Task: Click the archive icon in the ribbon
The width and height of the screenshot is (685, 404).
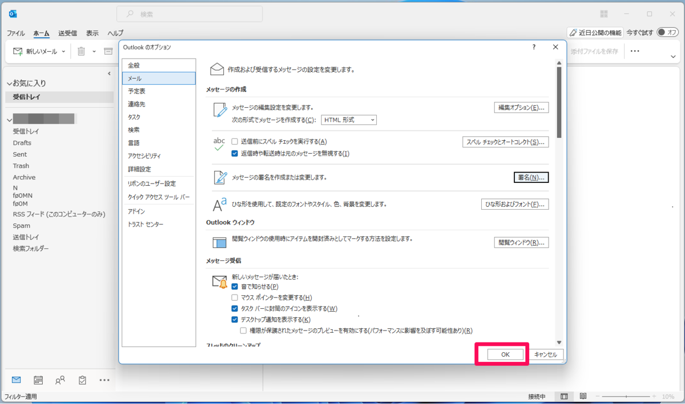Action: (x=108, y=51)
